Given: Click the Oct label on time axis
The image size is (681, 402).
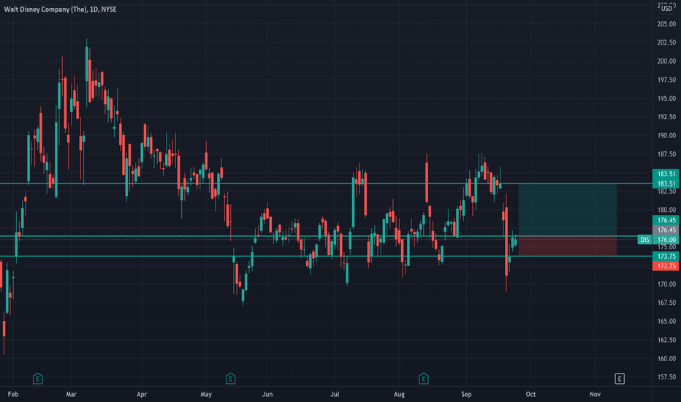Looking at the screenshot, I should [x=530, y=394].
